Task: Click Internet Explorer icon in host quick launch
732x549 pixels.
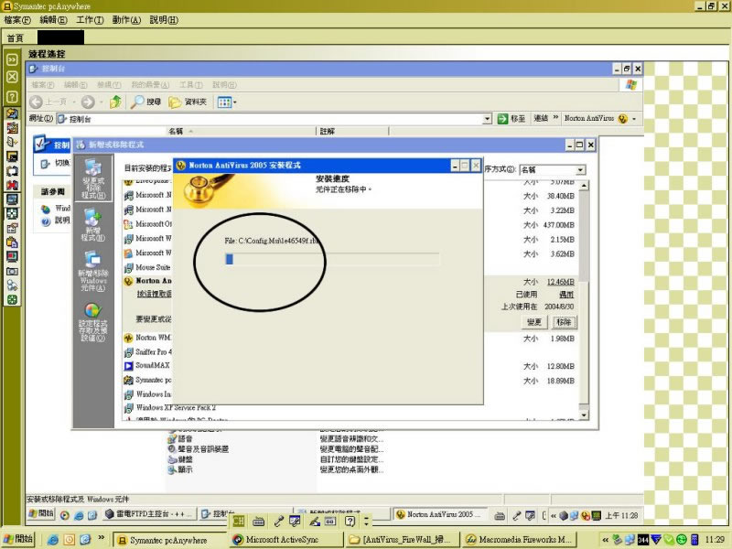Action: (x=53, y=540)
